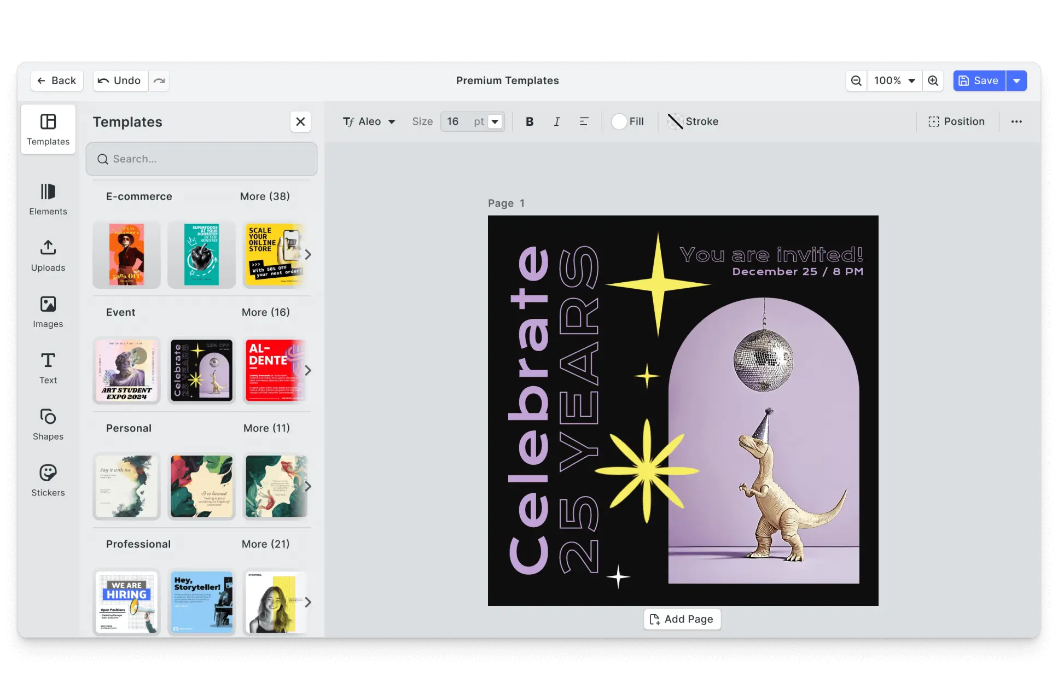Open the Save options dropdown arrow

pyautogui.click(x=1016, y=80)
